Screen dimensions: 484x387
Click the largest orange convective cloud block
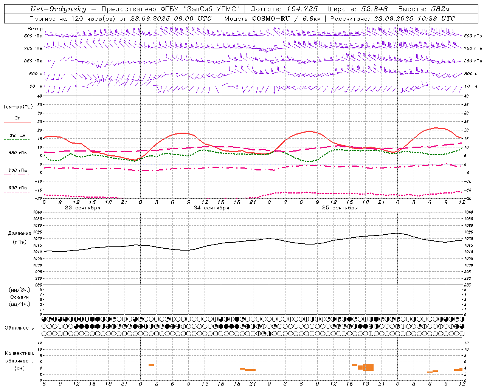coord(368,367)
